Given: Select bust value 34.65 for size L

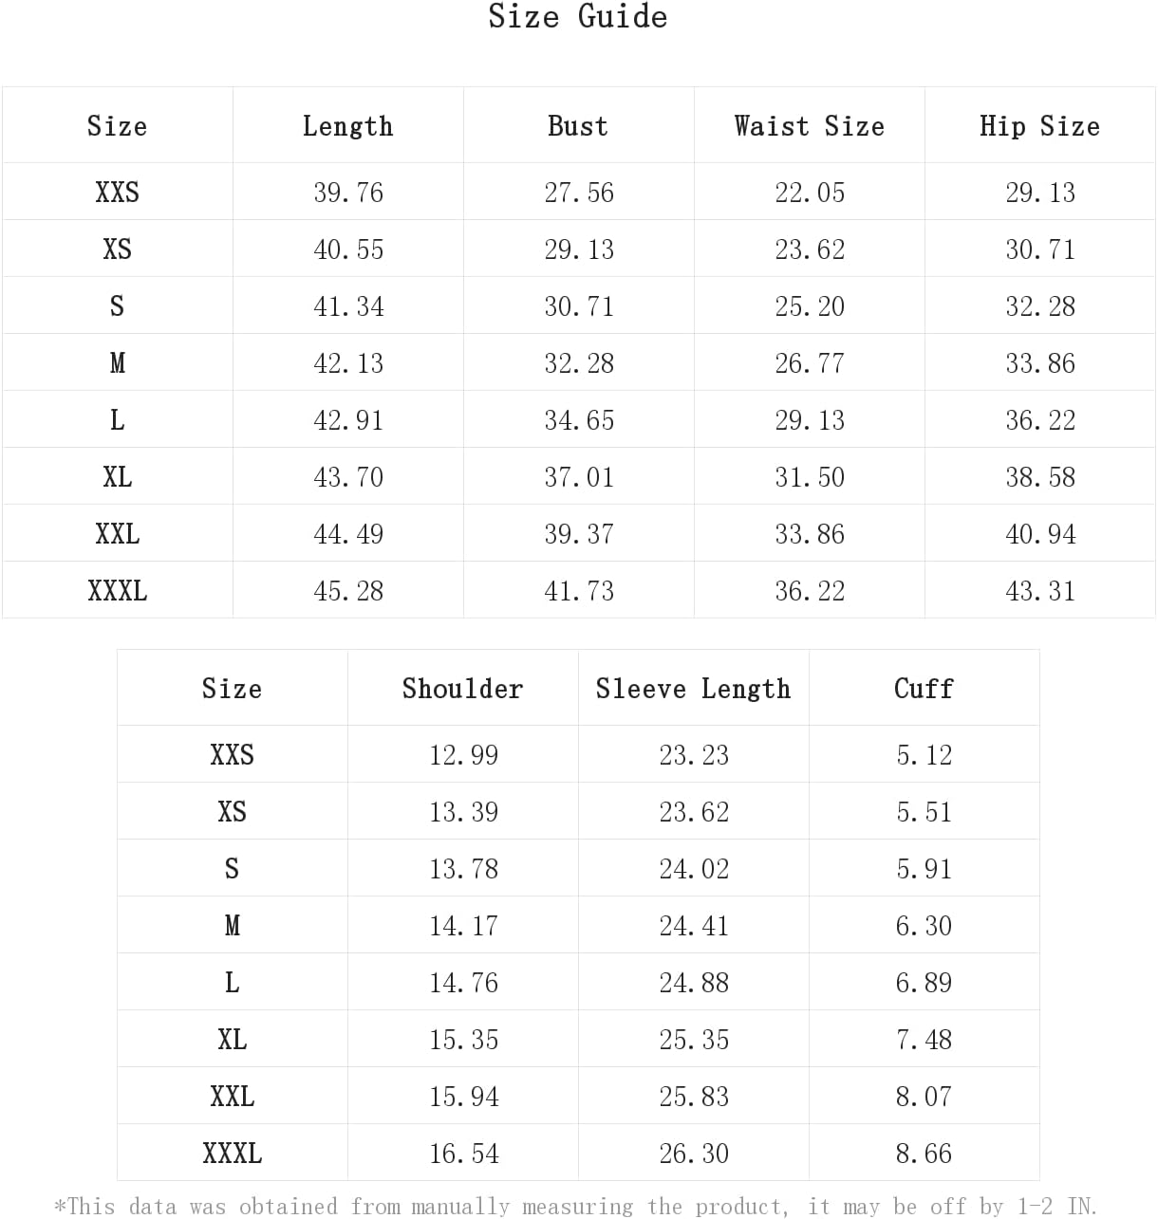Looking at the screenshot, I should click(579, 420).
